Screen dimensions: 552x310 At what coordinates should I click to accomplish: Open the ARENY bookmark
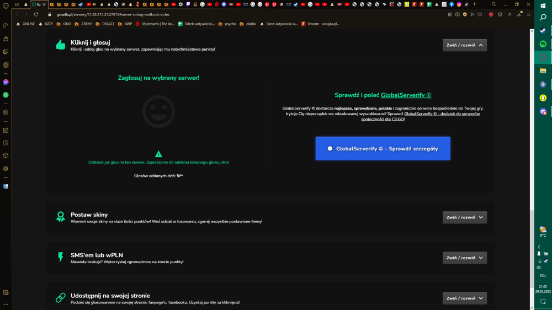point(83,24)
